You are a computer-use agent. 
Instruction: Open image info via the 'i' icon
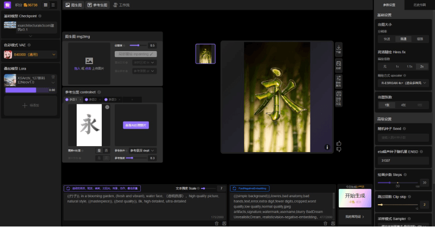click(x=327, y=147)
